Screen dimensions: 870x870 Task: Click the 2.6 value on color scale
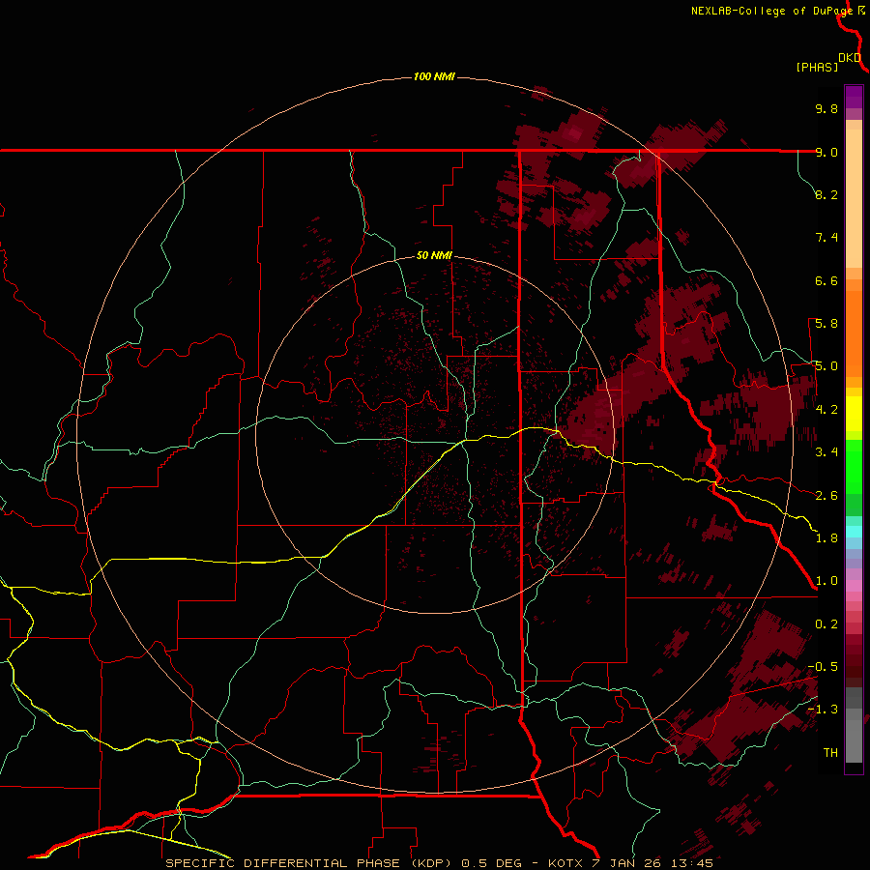(x=826, y=495)
